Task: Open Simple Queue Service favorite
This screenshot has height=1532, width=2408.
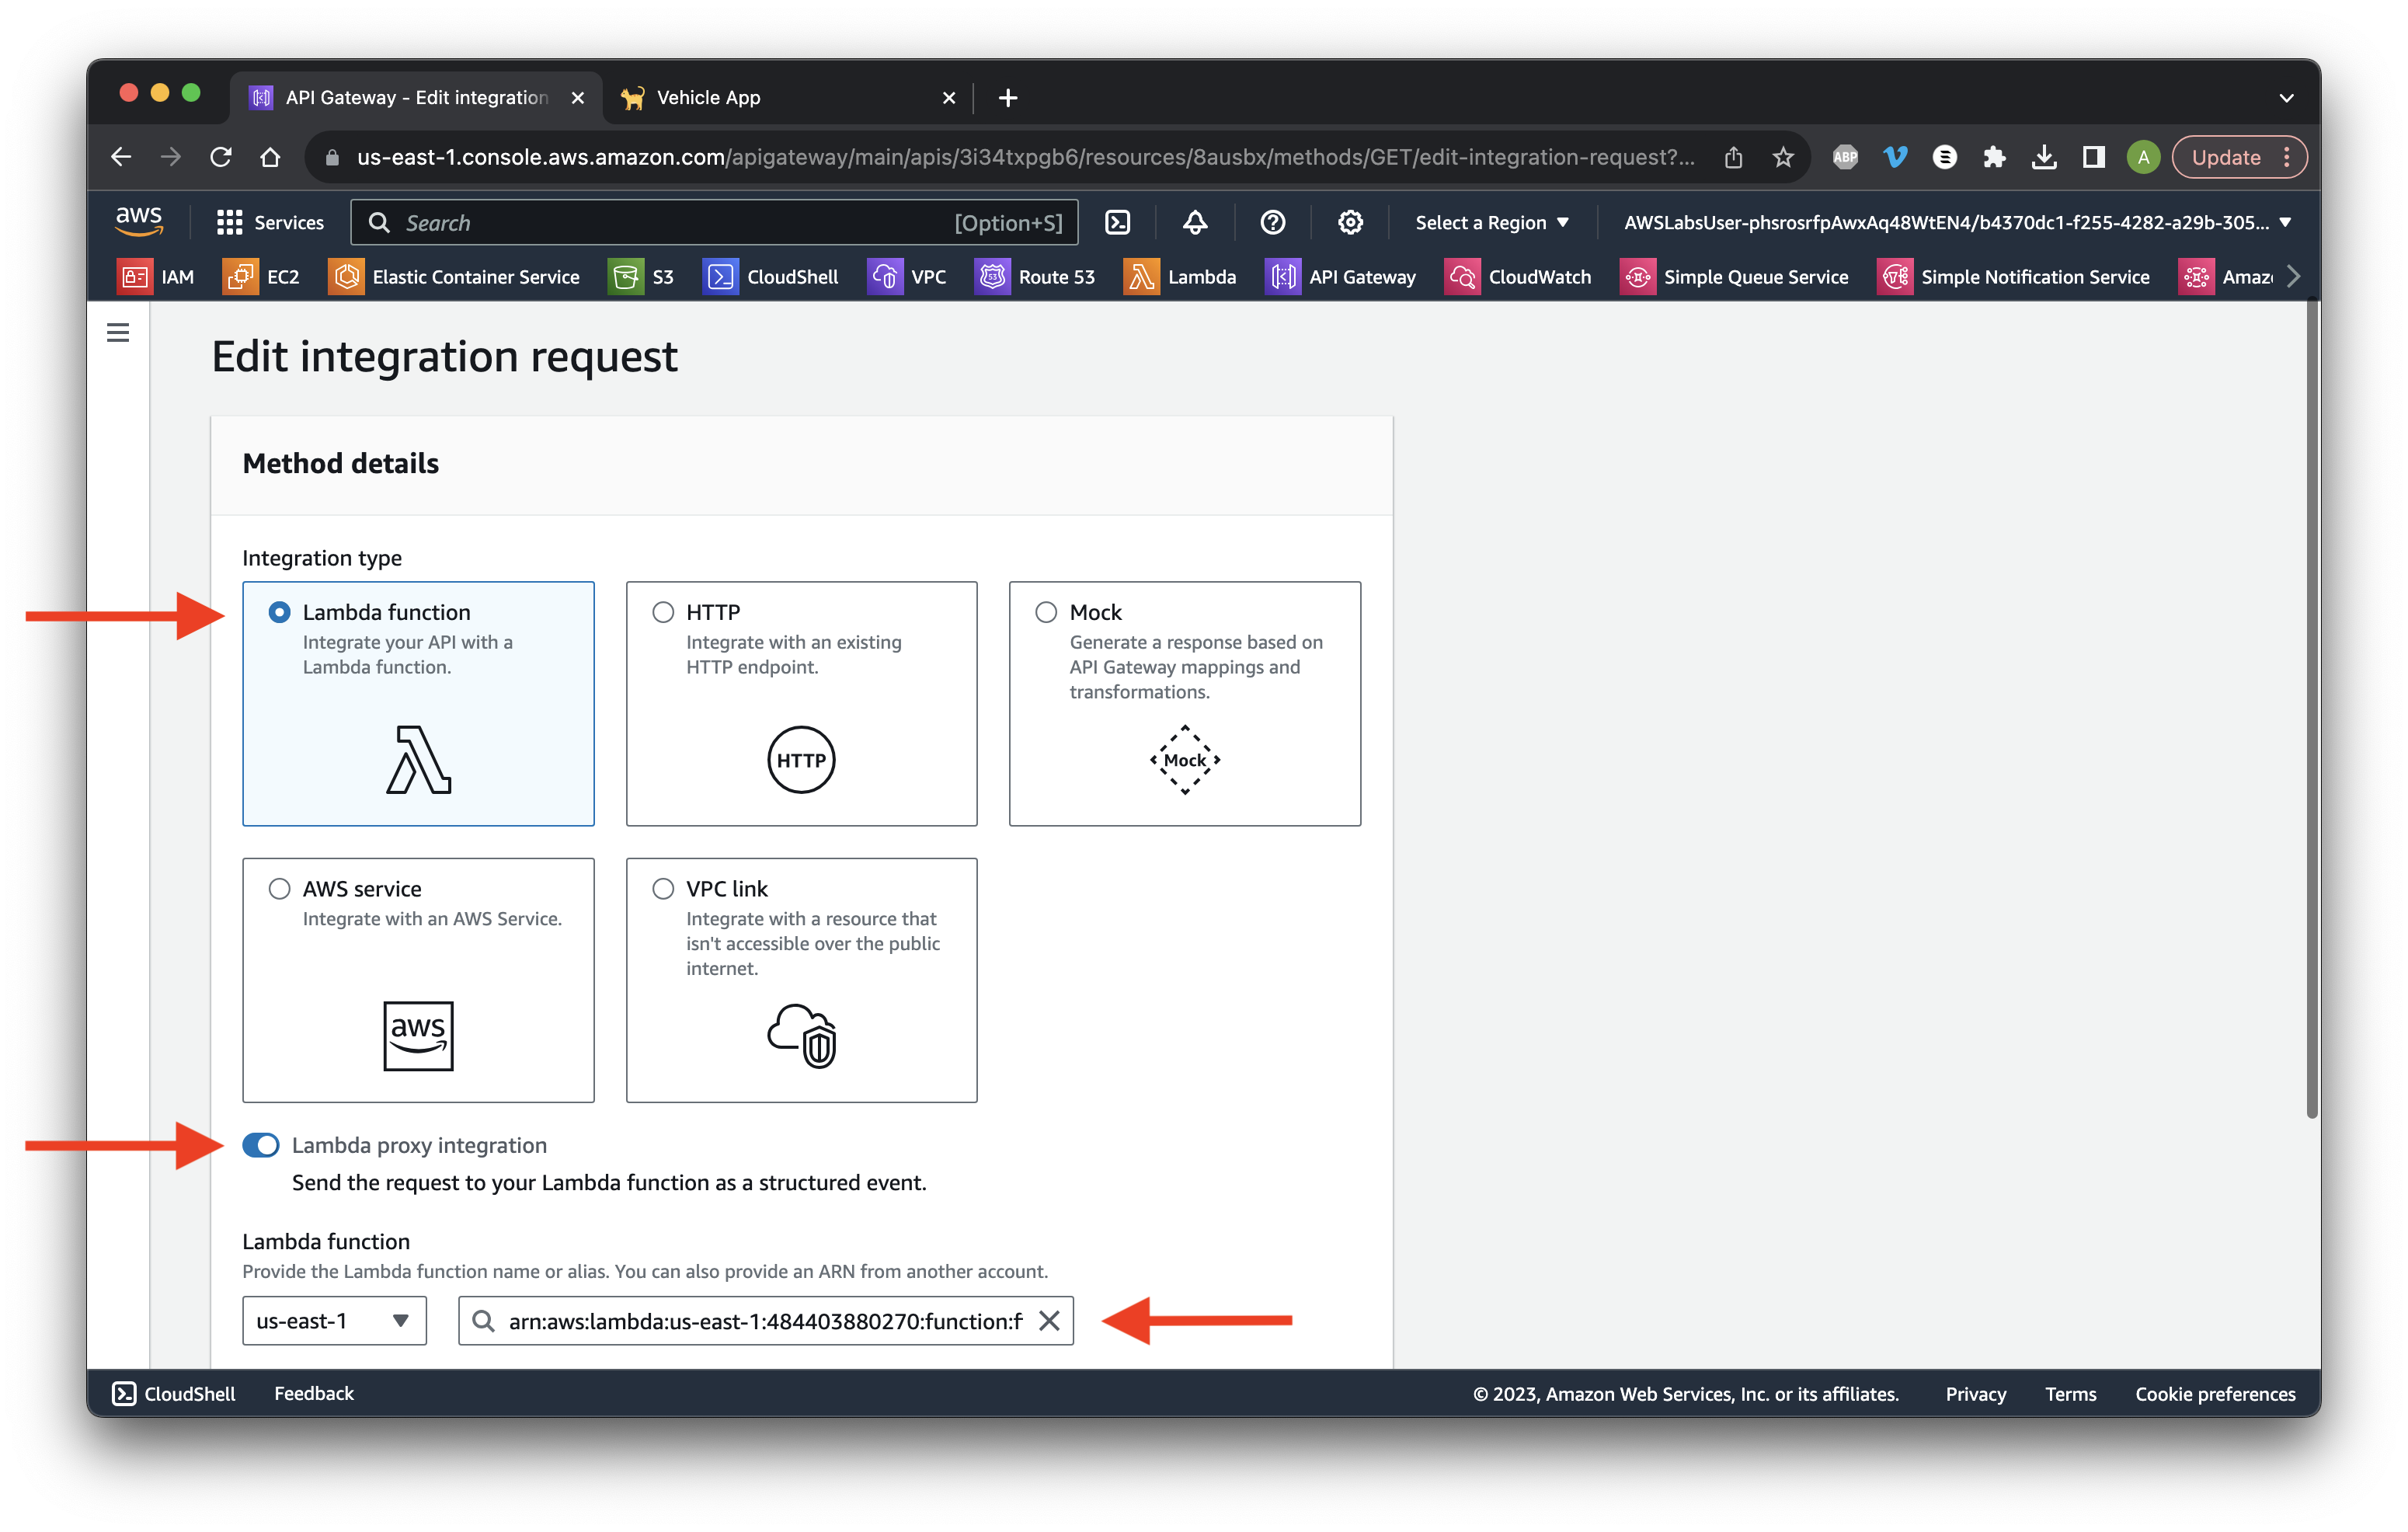Action: pyautogui.click(x=1734, y=277)
